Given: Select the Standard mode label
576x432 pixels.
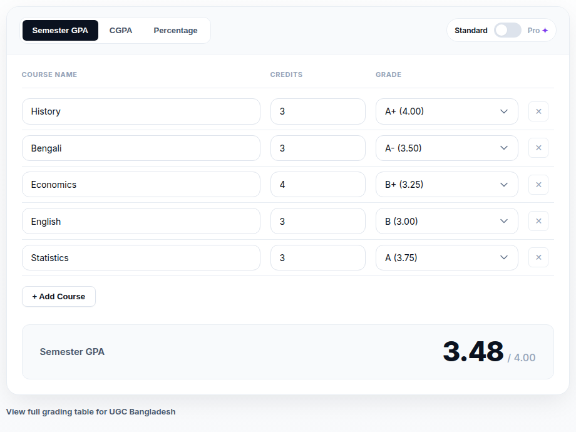Looking at the screenshot, I should tap(471, 31).
